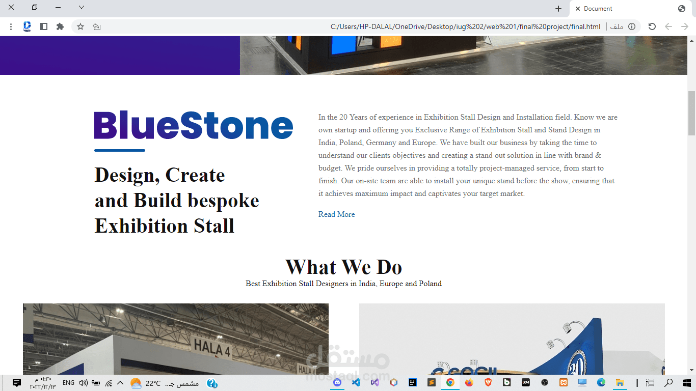696x391 pixels.
Task: Open the HALA 4 exhibition photo
Action: pyautogui.click(x=176, y=339)
